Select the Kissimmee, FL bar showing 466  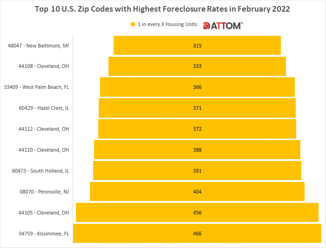point(197,234)
